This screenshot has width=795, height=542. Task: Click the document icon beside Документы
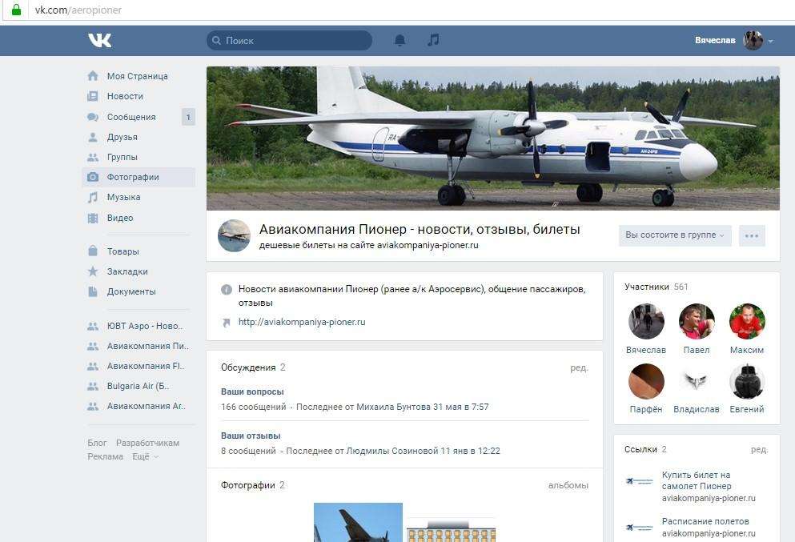point(93,291)
